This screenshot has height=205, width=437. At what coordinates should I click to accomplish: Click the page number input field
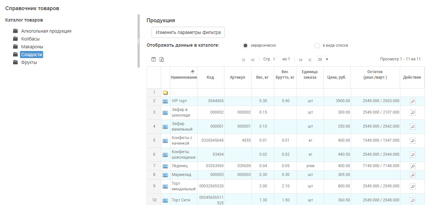click(277, 59)
